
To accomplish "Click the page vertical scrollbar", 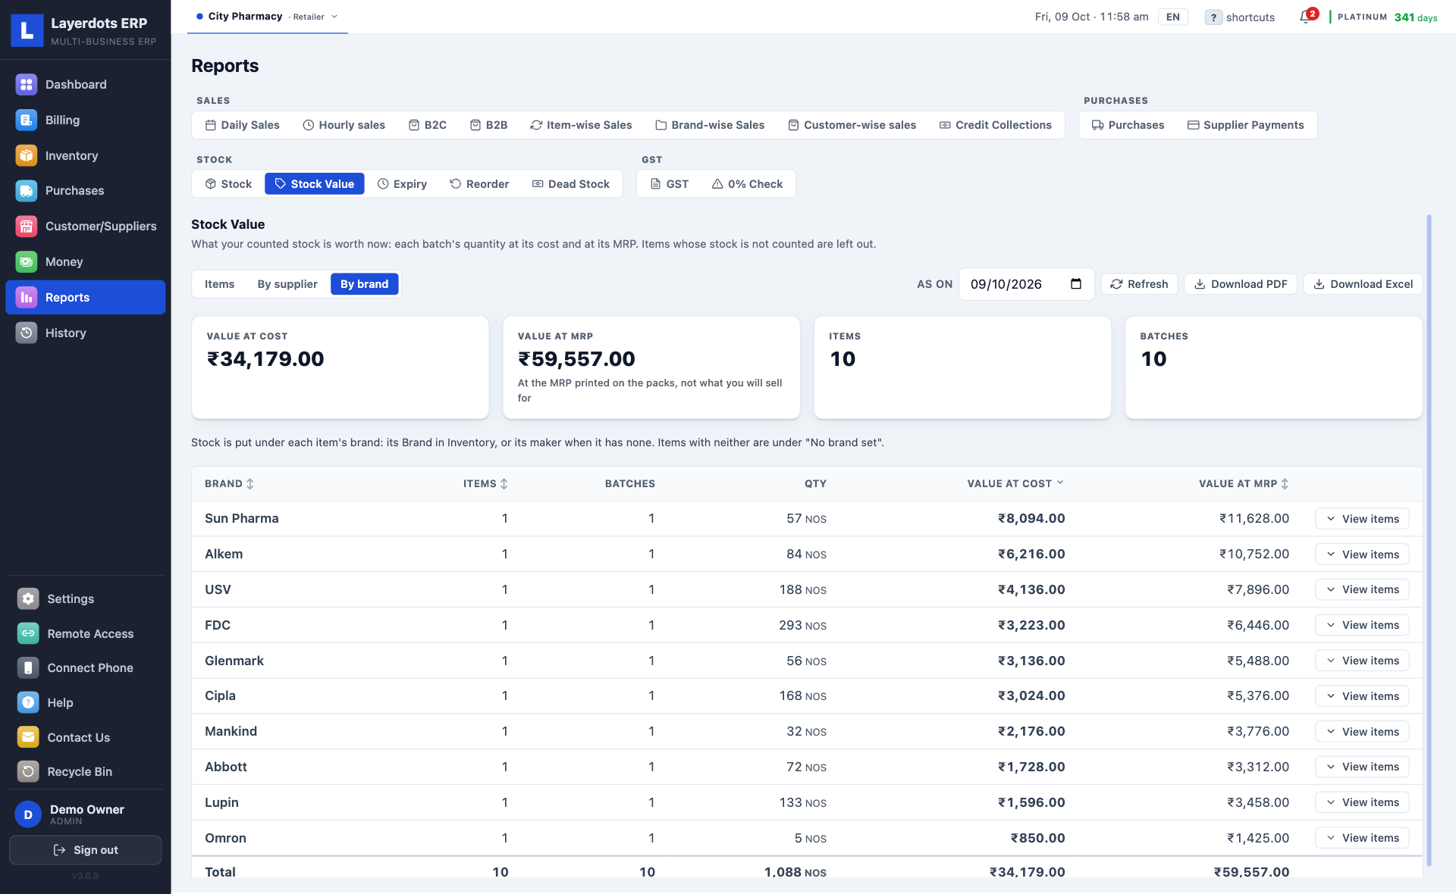I will [1429, 539].
